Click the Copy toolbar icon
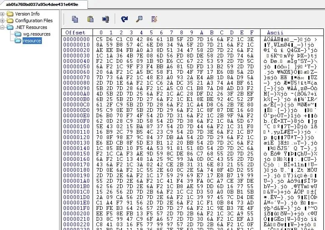The height and width of the screenshot is (230, 325). tap(75, 19)
